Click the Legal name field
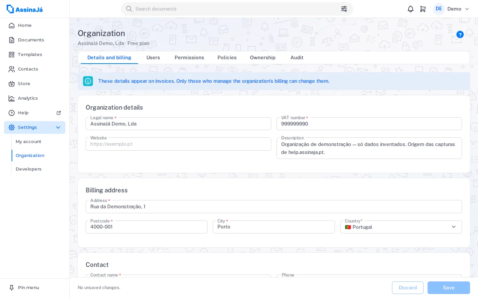 coord(178,124)
